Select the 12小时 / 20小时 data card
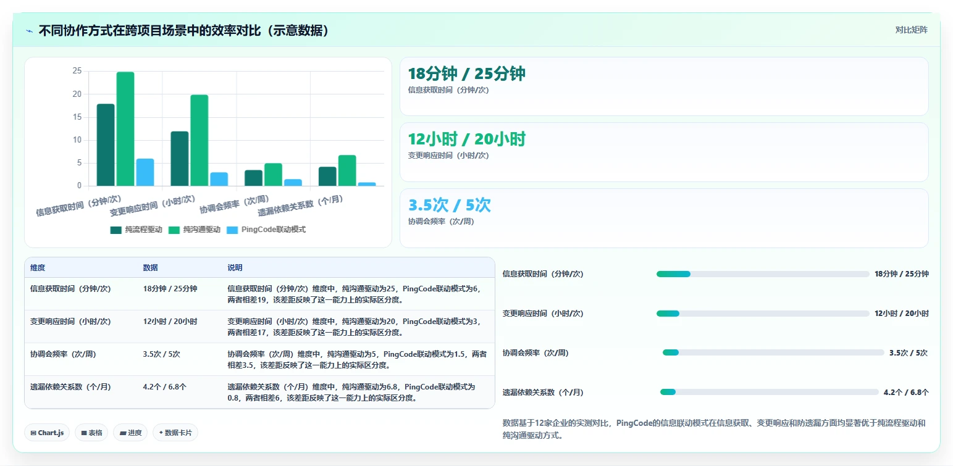Viewport: 953px width, 466px height. click(664, 152)
